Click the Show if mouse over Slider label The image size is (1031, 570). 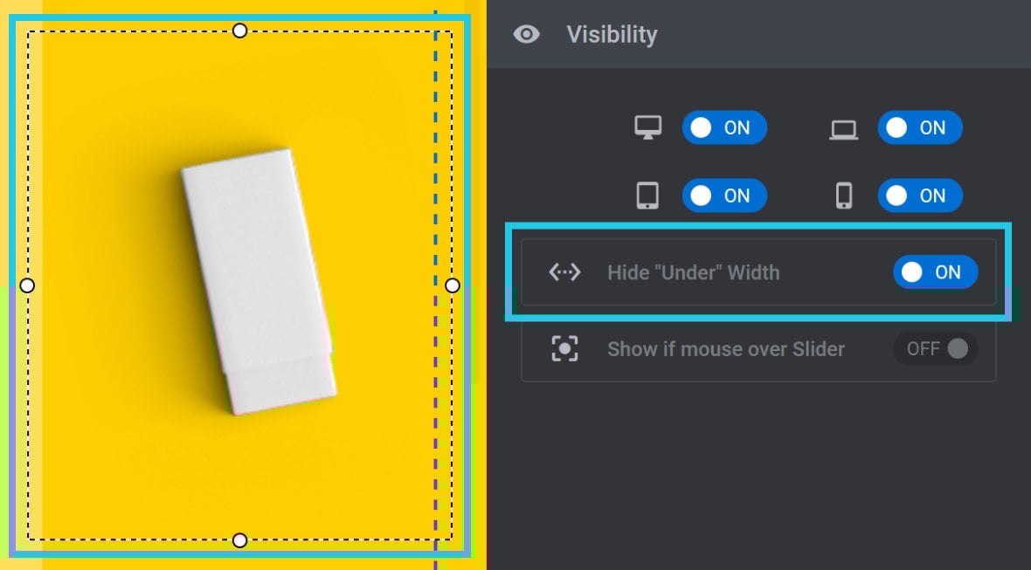point(726,348)
